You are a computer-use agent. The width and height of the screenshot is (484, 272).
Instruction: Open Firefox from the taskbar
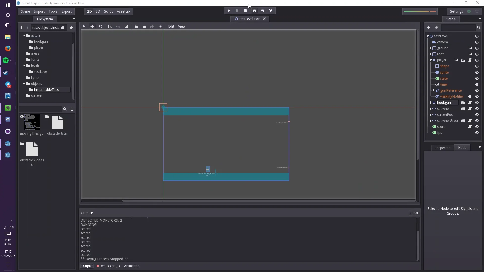click(x=8, y=48)
